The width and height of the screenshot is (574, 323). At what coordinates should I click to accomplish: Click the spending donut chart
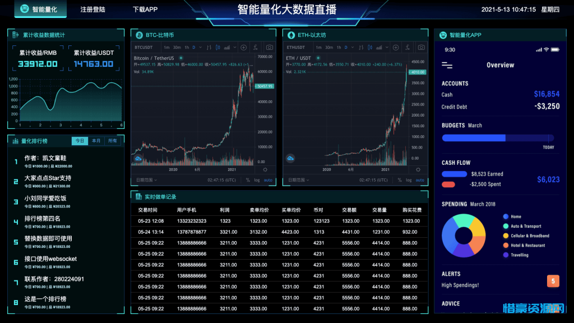464,236
